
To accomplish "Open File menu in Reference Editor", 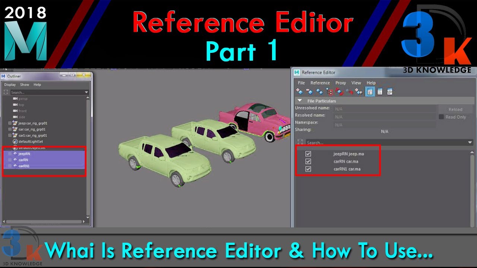I will [301, 83].
